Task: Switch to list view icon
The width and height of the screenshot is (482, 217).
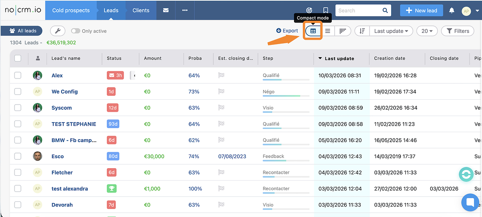Action: [328, 31]
